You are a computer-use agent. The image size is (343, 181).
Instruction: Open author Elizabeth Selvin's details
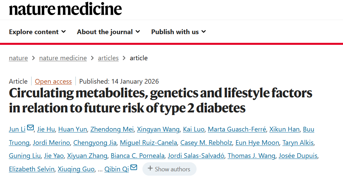[32, 169]
